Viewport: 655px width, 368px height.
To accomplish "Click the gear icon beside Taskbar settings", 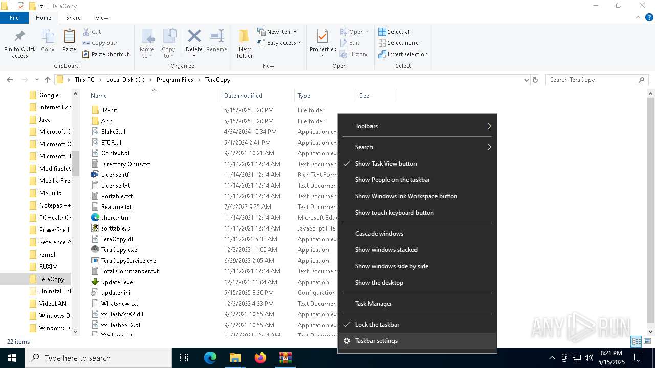I will tap(346, 341).
